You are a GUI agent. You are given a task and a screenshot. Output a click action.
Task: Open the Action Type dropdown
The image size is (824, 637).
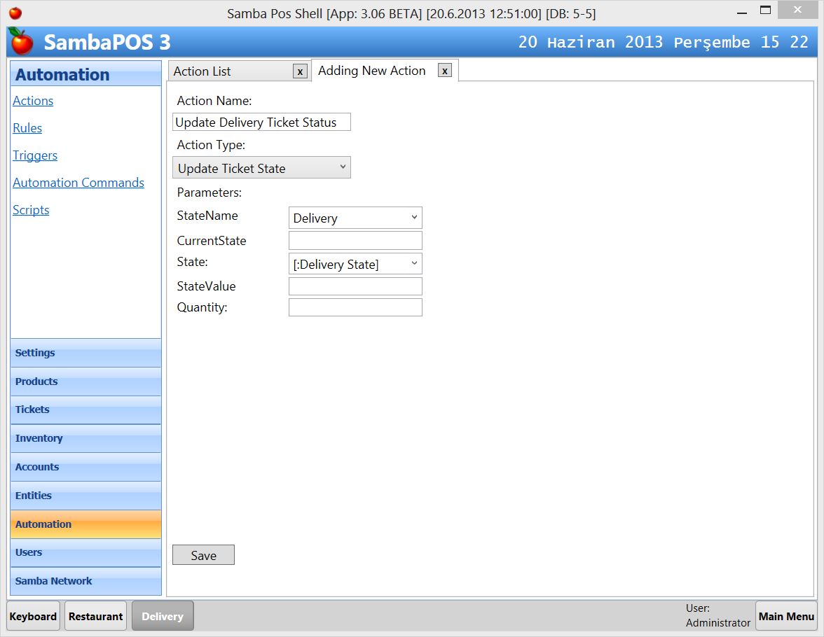[261, 168]
